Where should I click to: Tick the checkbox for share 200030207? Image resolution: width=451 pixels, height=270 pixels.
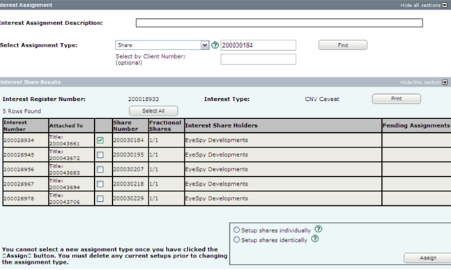pyautogui.click(x=100, y=170)
